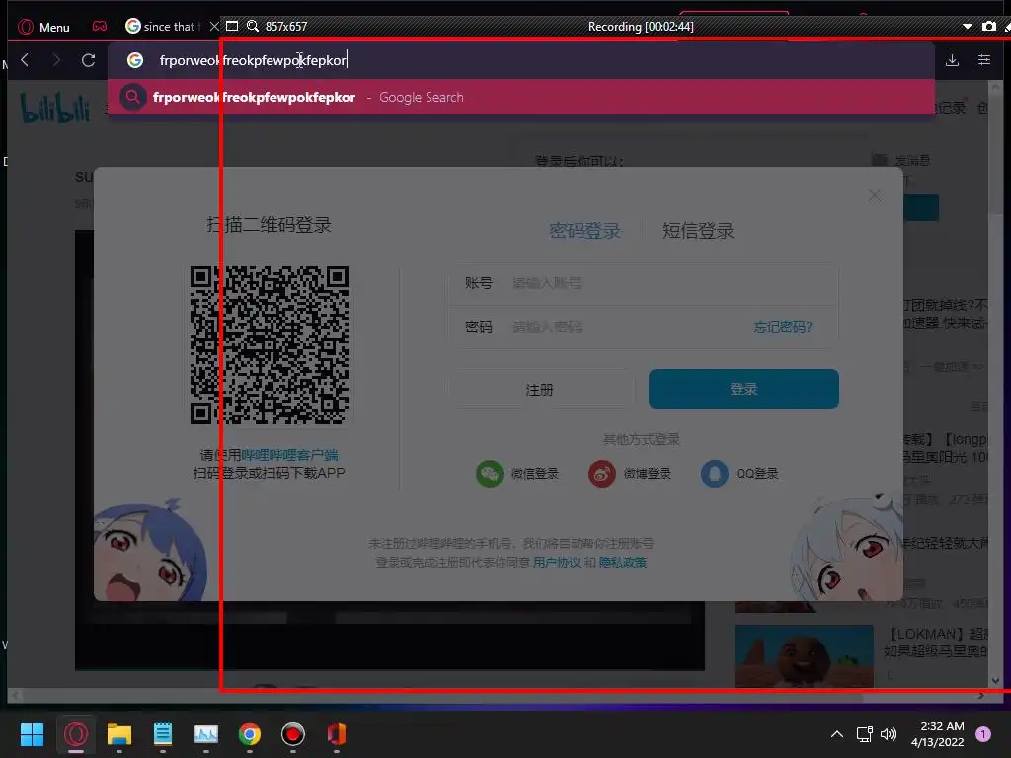The height and width of the screenshot is (758, 1011).
Task: Click the 账号 account input field
Action: [644, 283]
